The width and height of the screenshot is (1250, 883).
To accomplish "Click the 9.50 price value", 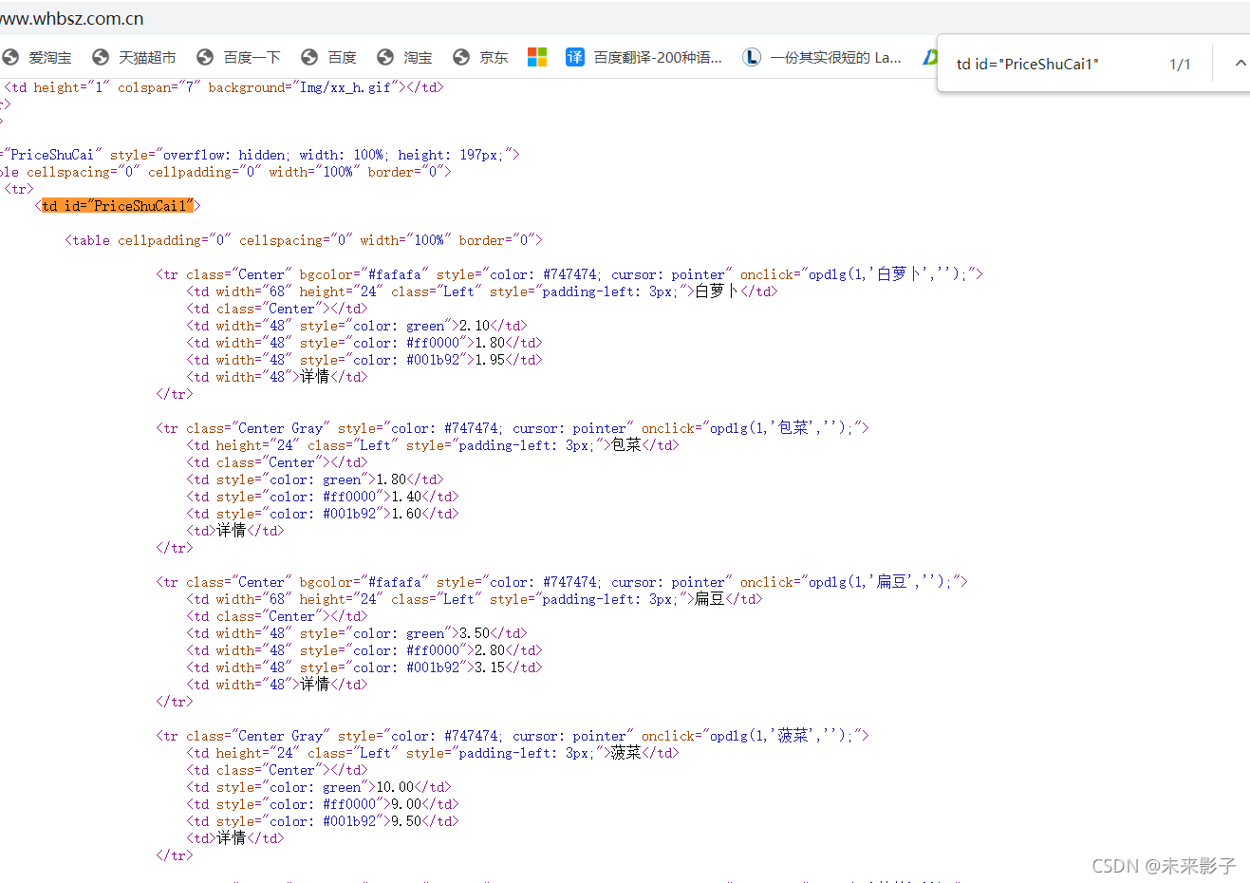I will point(406,821).
